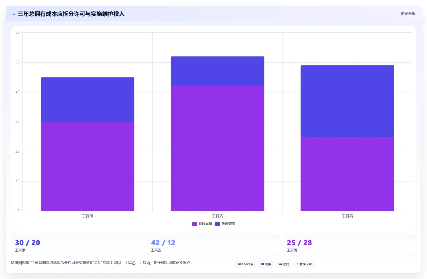Click the 表格 tag

[x=266, y=264]
